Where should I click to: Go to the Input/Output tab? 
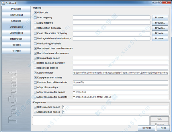click(x=16, y=15)
